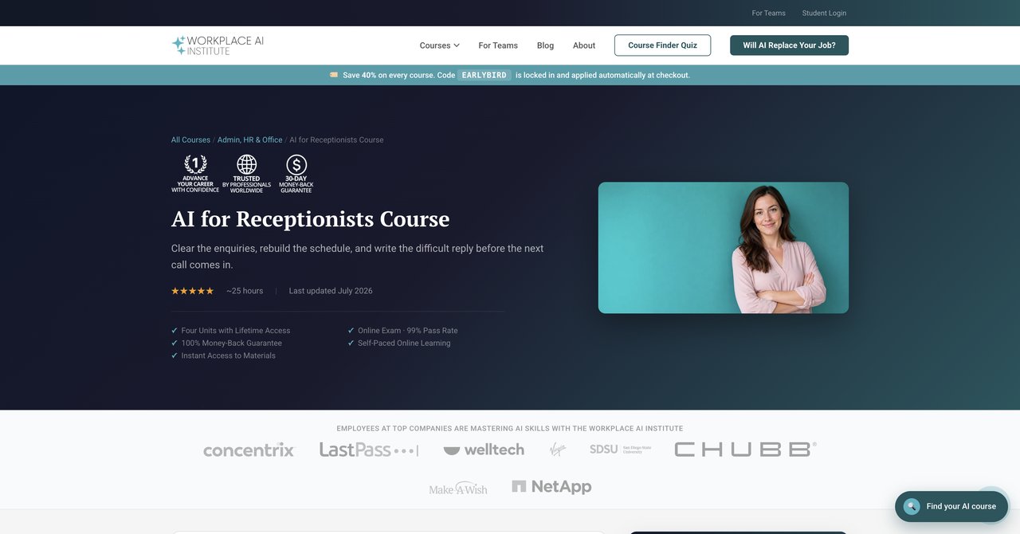
Task: Click the ~25 hours duration text
Action: point(245,291)
